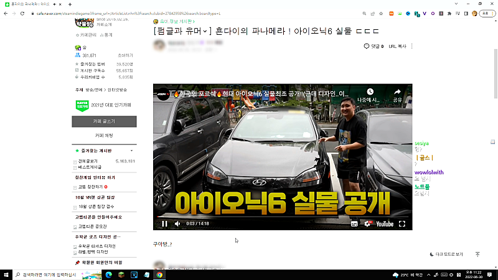
Task: Bookmark this page with the star icon
Action: (x=381, y=14)
